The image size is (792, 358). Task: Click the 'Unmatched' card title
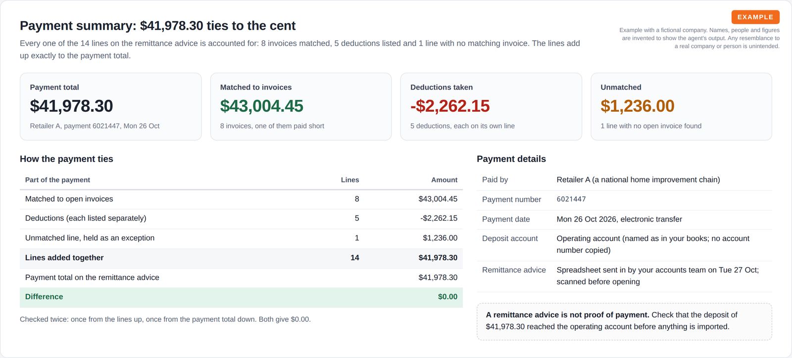621,87
